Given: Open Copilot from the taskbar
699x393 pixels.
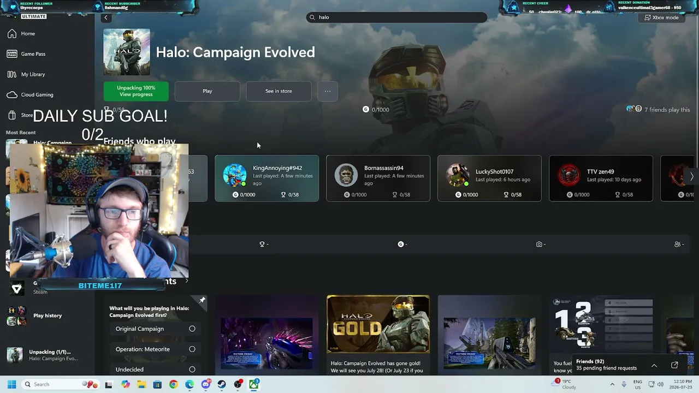Looking at the screenshot, I should (126, 385).
